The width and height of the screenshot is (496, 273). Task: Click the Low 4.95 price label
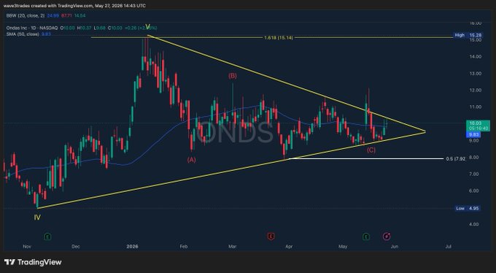click(468, 208)
